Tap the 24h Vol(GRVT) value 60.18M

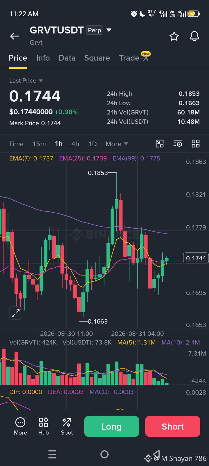point(188,112)
